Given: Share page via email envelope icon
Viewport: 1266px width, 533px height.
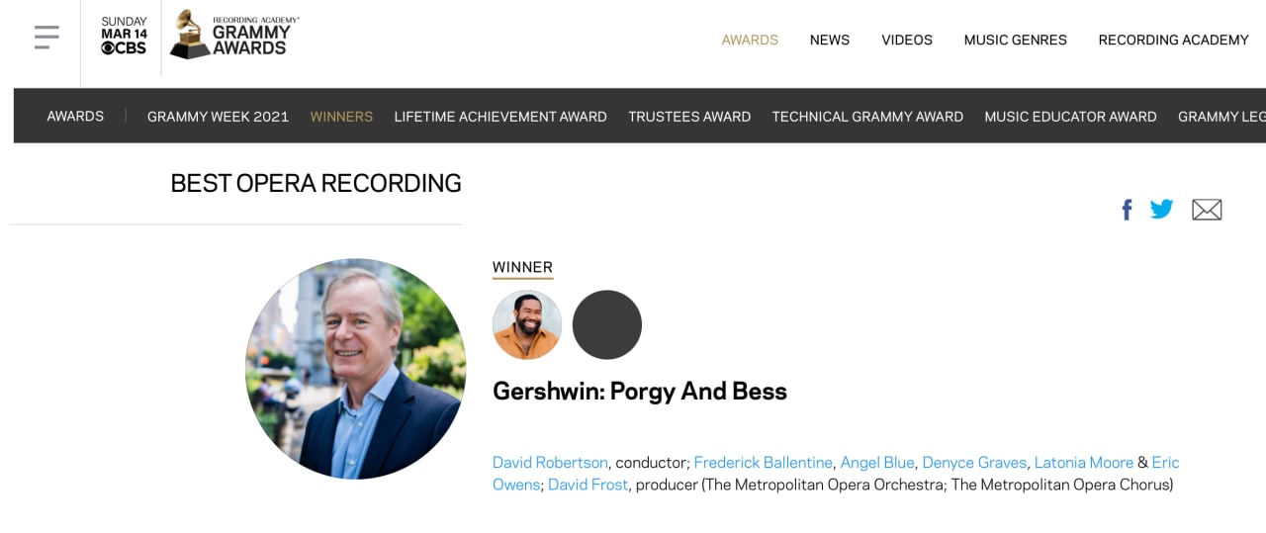Looking at the screenshot, I should [x=1207, y=210].
